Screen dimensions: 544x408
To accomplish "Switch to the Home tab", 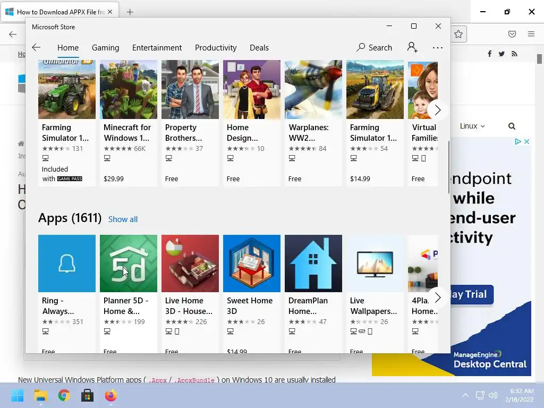I will tap(68, 47).
